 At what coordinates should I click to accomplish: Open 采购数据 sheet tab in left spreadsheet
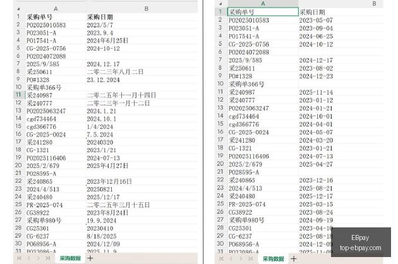coord(70,258)
